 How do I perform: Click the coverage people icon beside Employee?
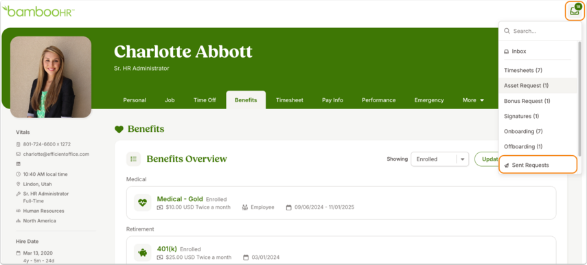pos(245,207)
